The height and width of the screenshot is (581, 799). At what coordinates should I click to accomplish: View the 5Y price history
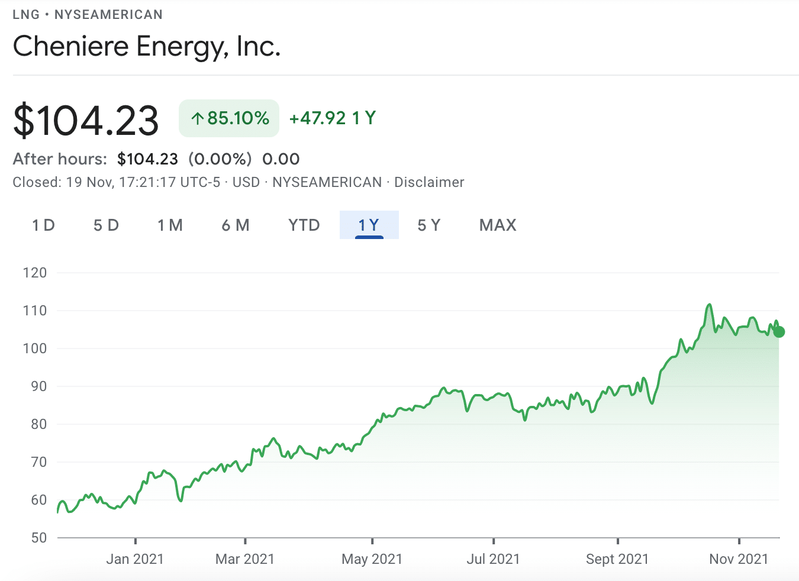429,225
